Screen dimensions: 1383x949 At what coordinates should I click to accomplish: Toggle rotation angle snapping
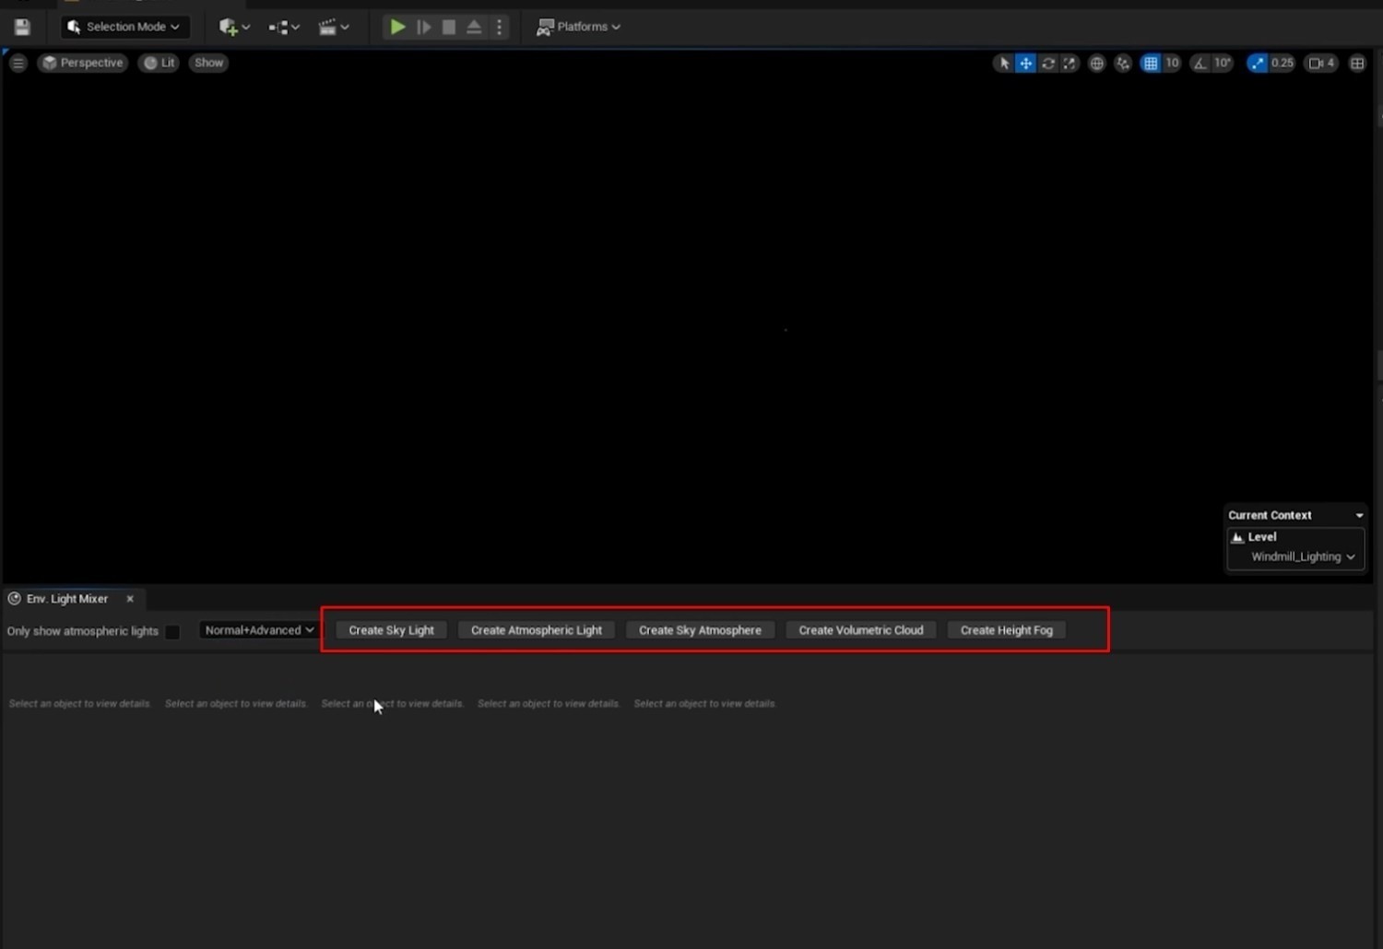(1200, 63)
